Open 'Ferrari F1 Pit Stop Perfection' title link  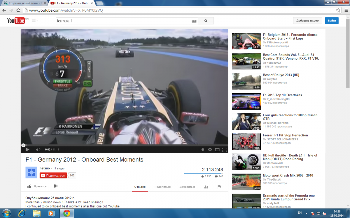pos(285,135)
